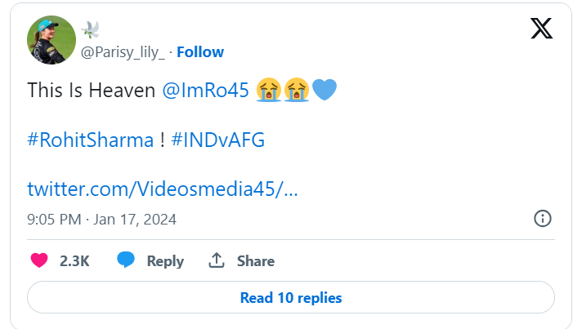Open the @Parisy_lily_ handle link
This screenshot has height=329, width=573.
(x=121, y=52)
